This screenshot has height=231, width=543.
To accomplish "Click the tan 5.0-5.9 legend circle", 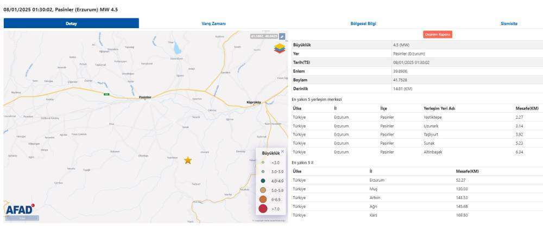I will tap(263, 190).
